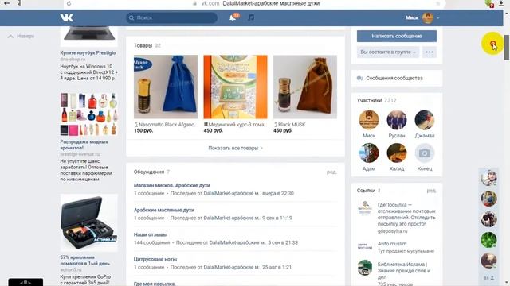Screen dimensions: 510x286
Task: Open first friend avatar in chat sidebar
Action: [x=488, y=178]
